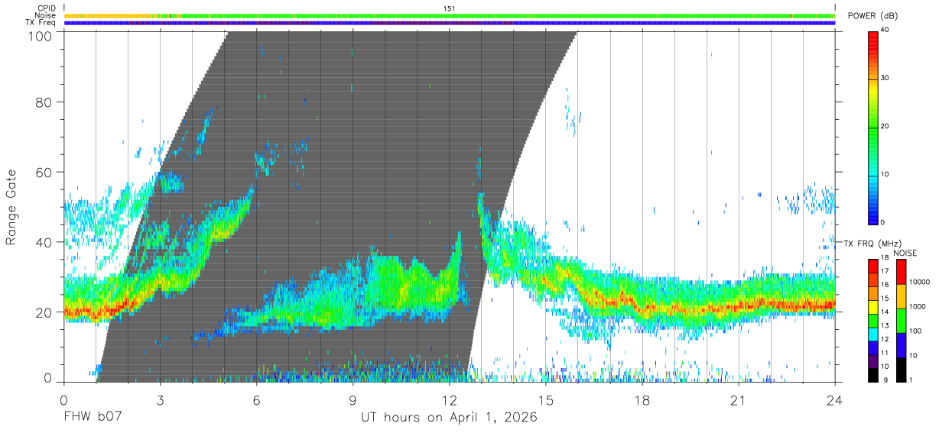Image resolution: width=939 pixels, height=433 pixels.
Task: Click the power scale value 30
Action: [885, 79]
